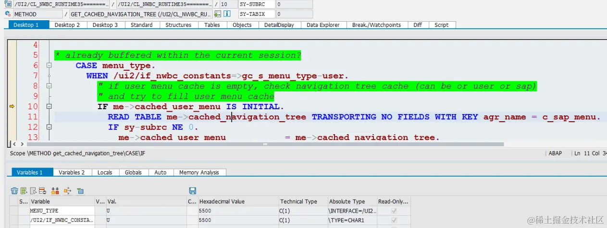Click the METHOD field

tap(37, 14)
